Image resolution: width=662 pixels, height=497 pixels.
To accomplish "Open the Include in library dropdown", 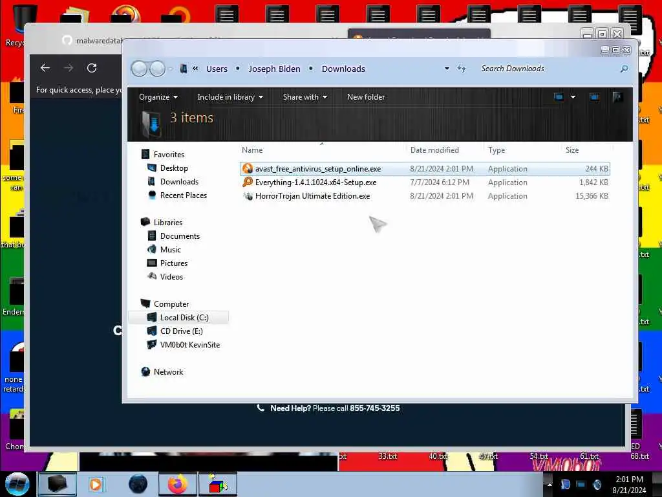I will (x=230, y=97).
